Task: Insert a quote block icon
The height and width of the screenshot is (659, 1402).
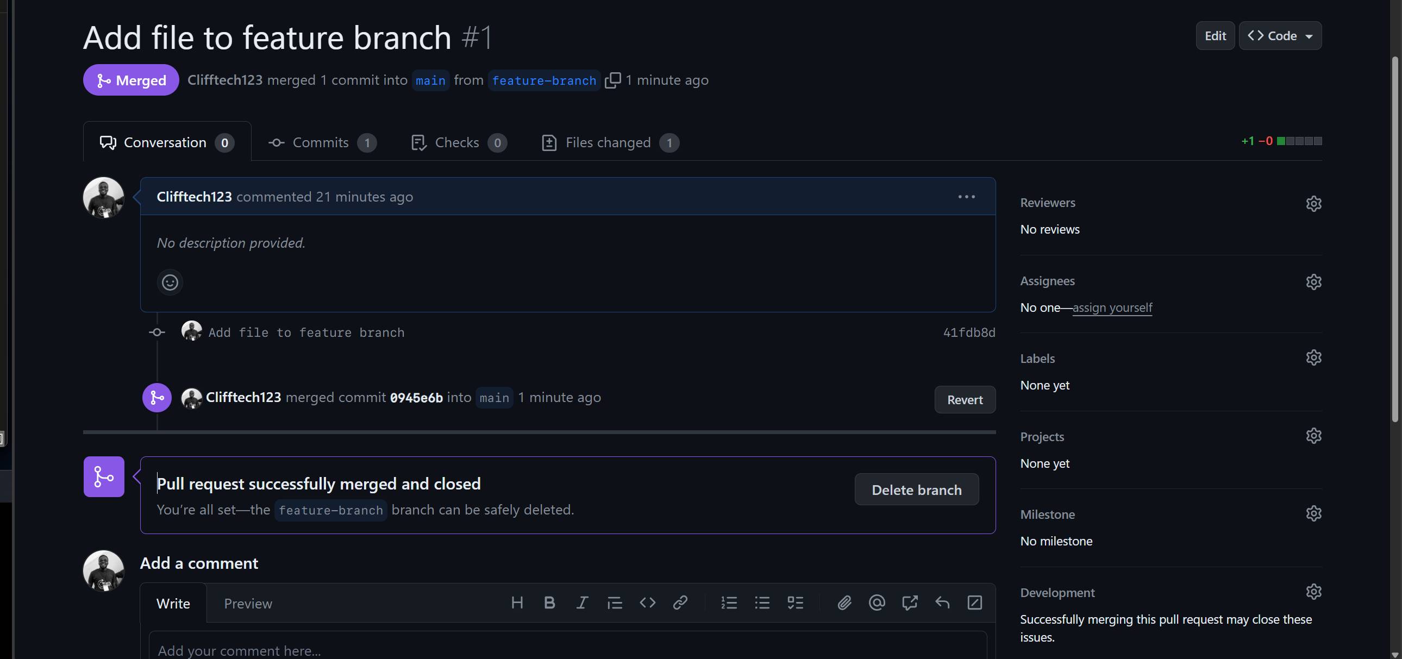Action: (x=615, y=602)
